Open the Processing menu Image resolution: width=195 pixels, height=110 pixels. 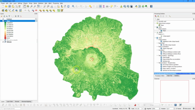click(x=56, y=3)
